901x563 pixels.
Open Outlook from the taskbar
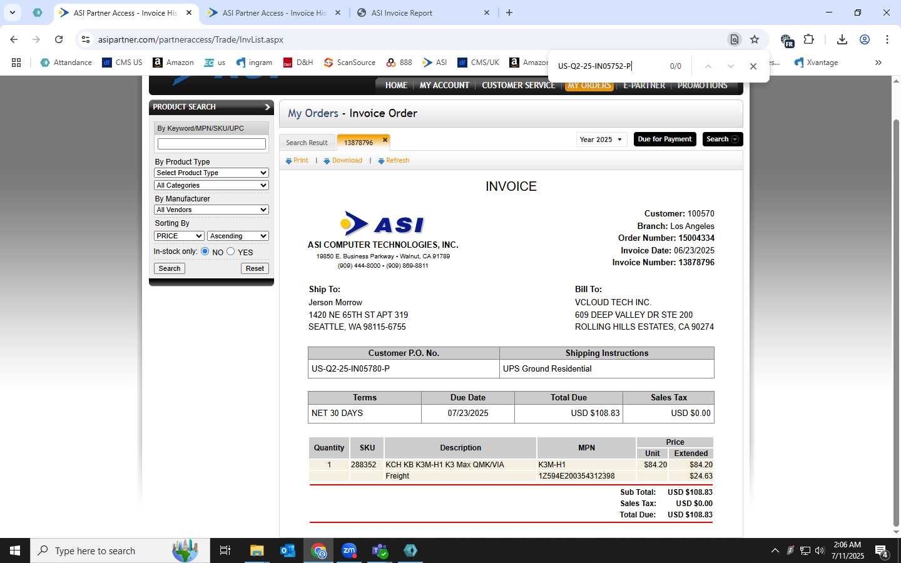click(288, 550)
